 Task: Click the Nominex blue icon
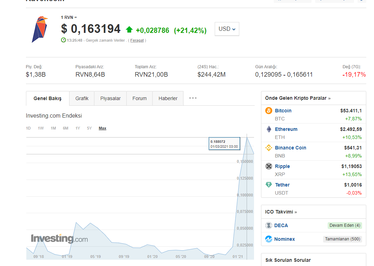(x=269, y=239)
